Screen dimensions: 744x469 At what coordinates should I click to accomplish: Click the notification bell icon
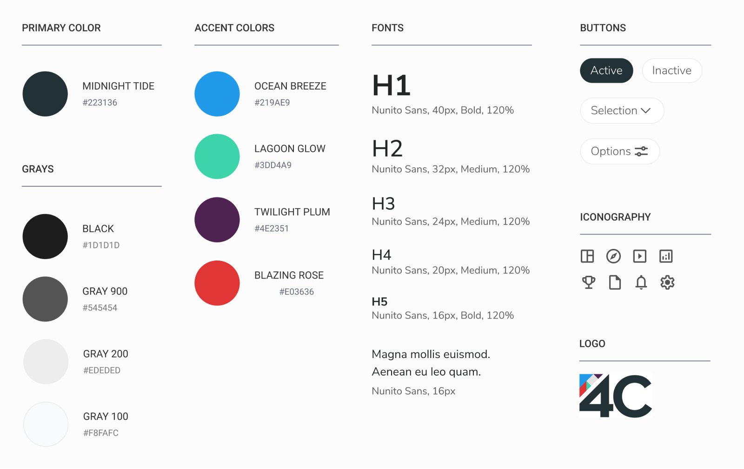coord(641,282)
